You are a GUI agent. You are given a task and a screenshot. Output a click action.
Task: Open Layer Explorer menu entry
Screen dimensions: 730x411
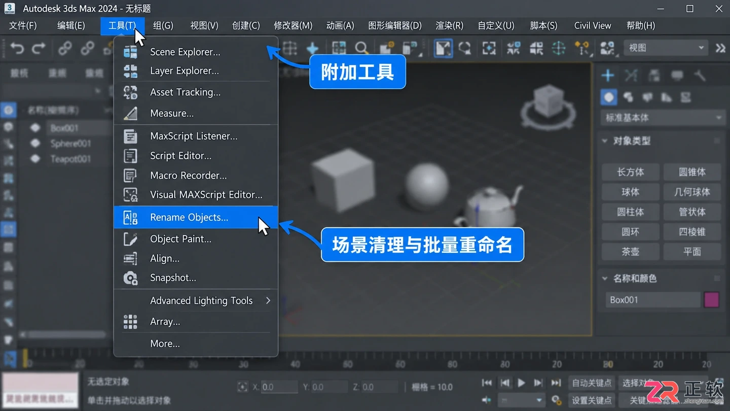[196, 71]
